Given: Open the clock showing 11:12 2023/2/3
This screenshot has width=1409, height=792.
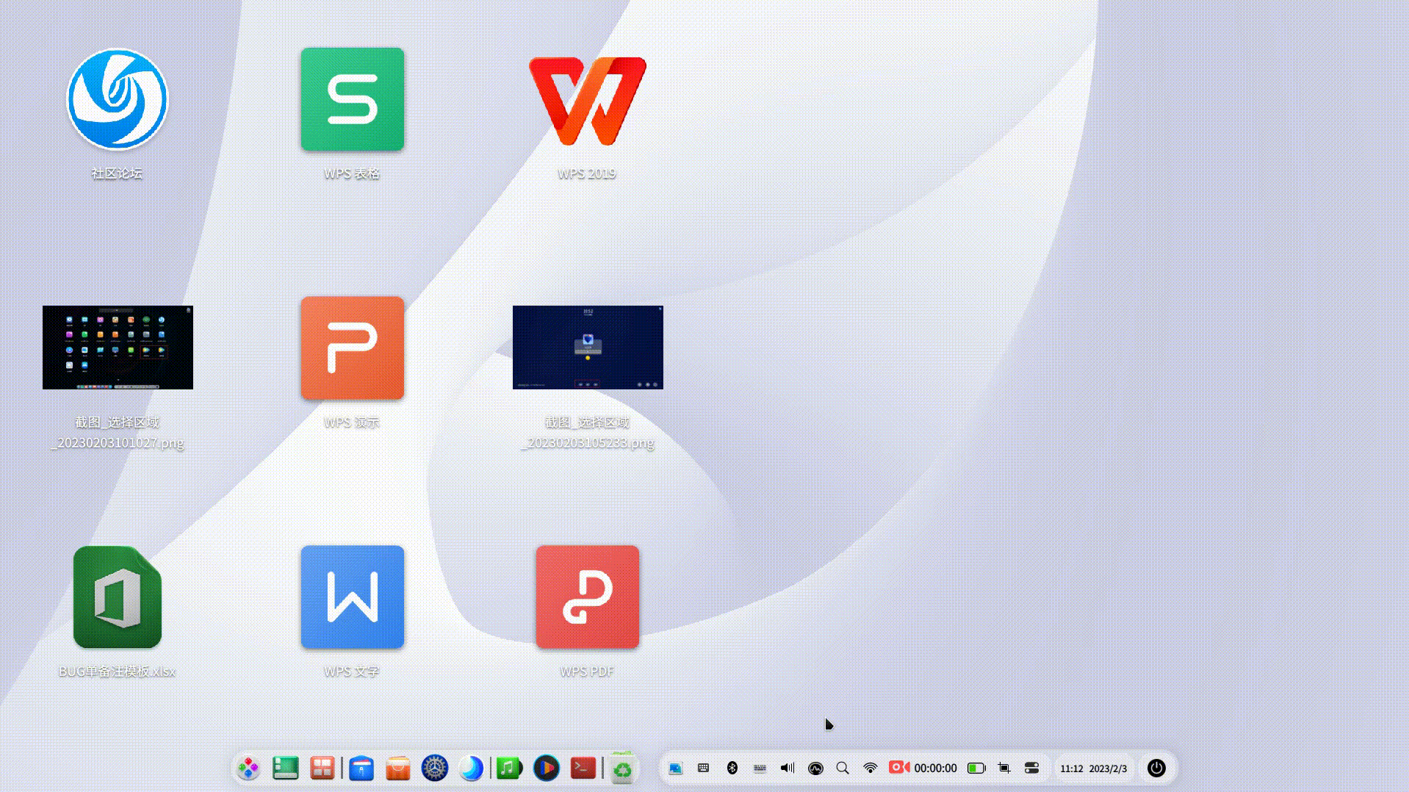Looking at the screenshot, I should point(1093,768).
